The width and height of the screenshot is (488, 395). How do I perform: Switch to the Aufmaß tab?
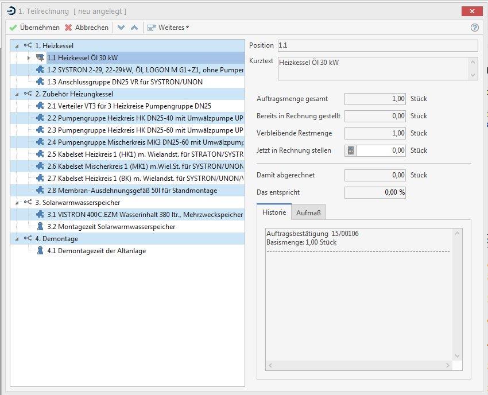308,213
